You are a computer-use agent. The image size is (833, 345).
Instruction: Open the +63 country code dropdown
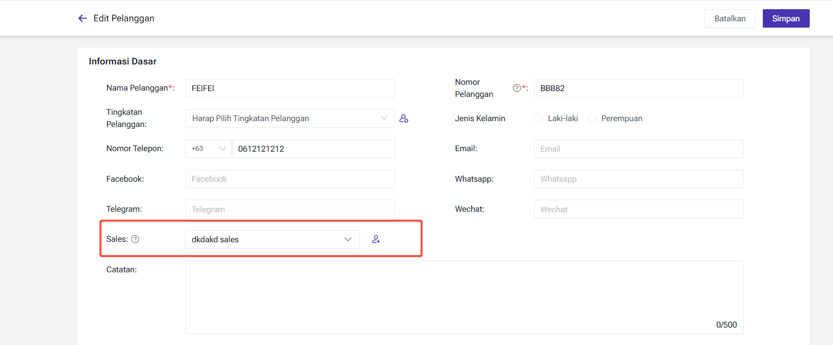tap(208, 149)
